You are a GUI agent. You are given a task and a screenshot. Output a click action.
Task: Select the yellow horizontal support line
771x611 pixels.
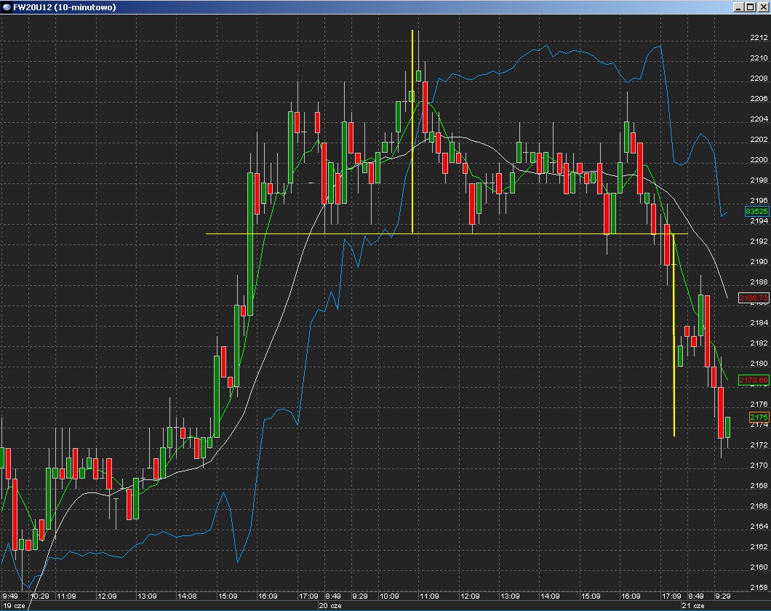[x=327, y=233]
